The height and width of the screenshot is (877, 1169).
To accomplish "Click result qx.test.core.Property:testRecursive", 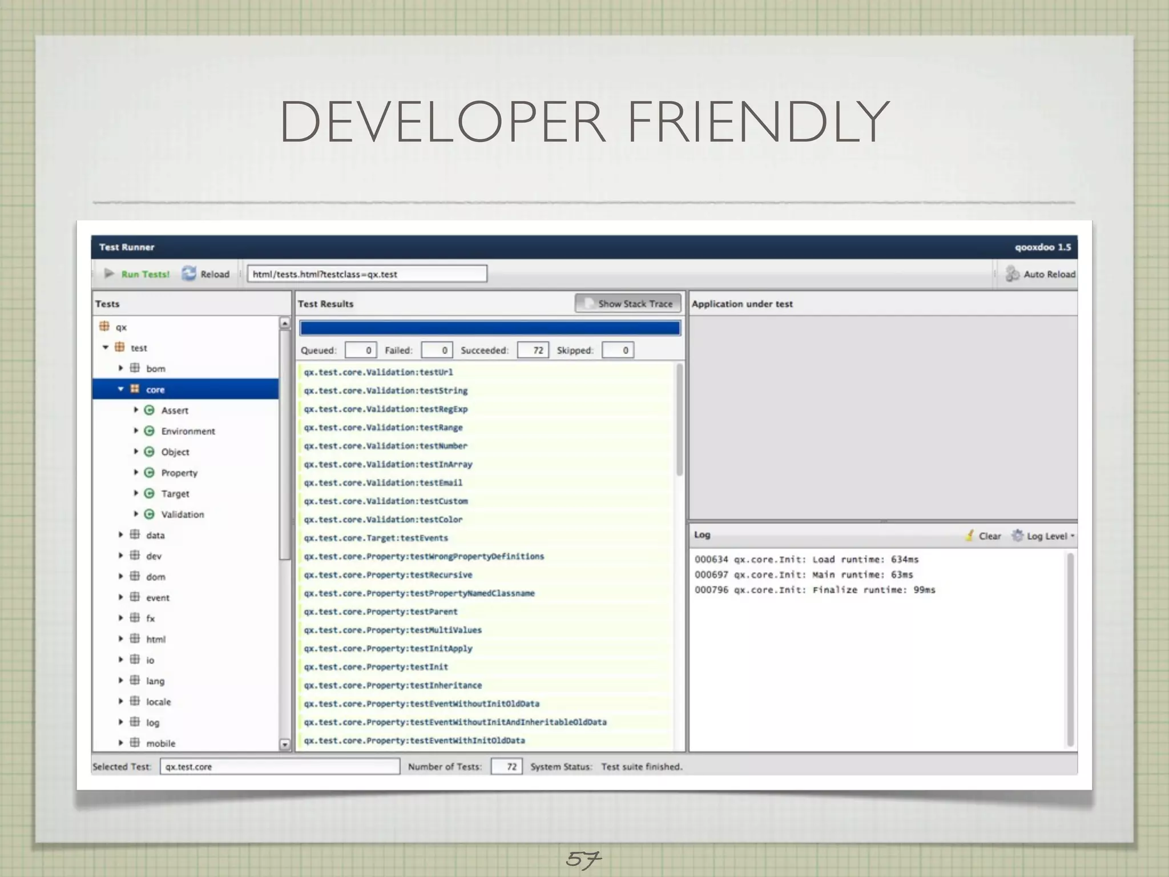I will click(x=388, y=575).
